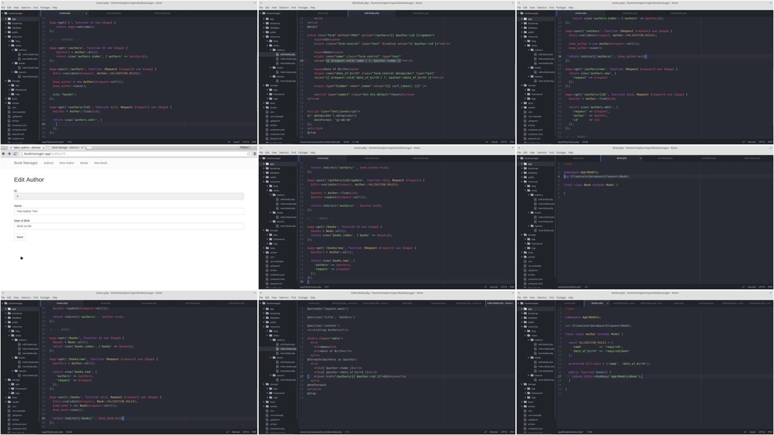774x435 pixels.
Task: Go forward in the bookmanager.app browser
Action: [9, 153]
